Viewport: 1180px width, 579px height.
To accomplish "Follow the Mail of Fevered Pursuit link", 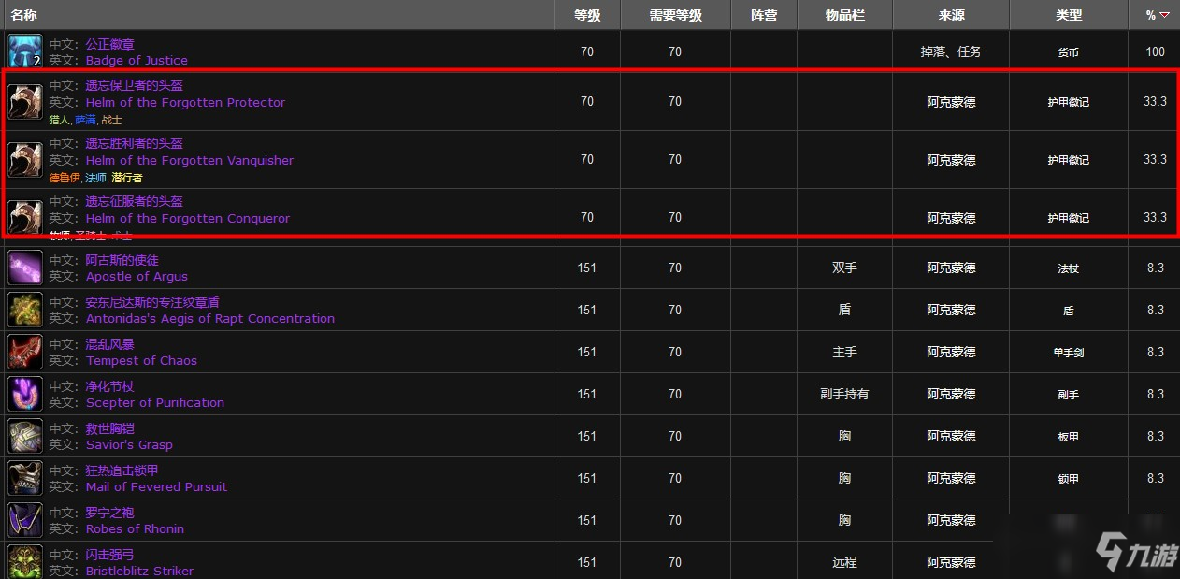I will 156,486.
